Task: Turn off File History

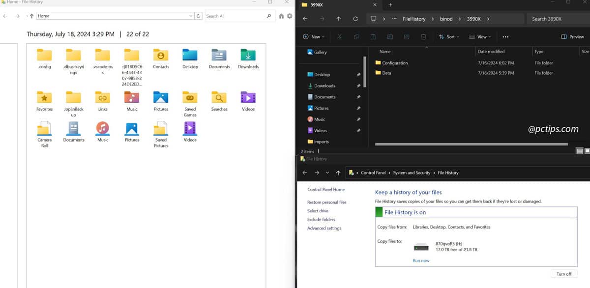Action: tap(563, 274)
